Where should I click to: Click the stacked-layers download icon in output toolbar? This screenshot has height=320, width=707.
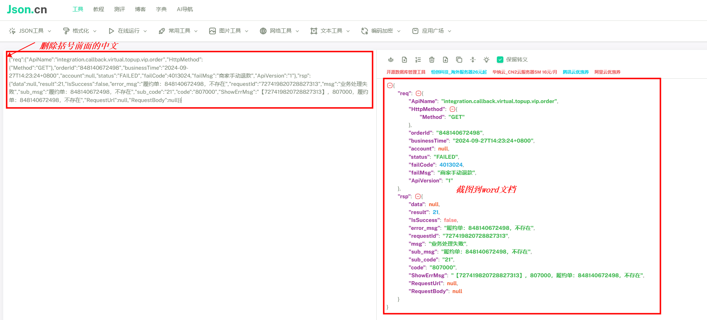(x=391, y=60)
